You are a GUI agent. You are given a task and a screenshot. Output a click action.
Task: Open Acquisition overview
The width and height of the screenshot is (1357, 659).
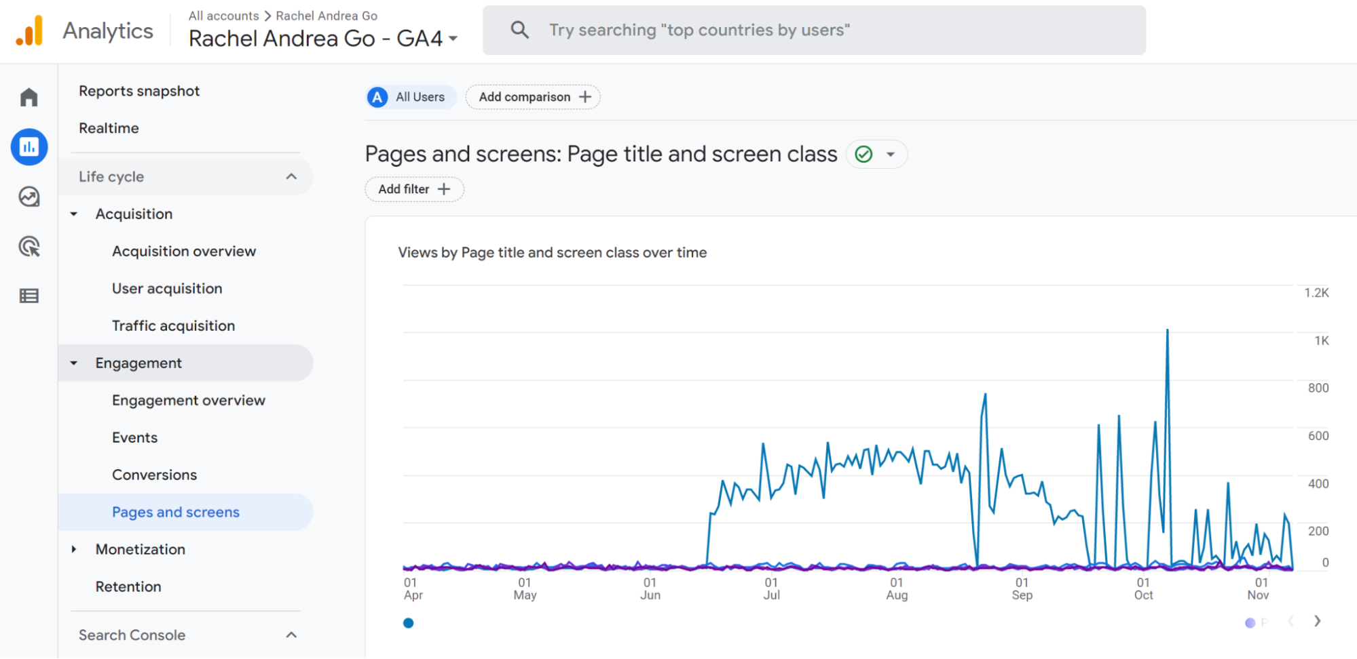pyautogui.click(x=184, y=252)
